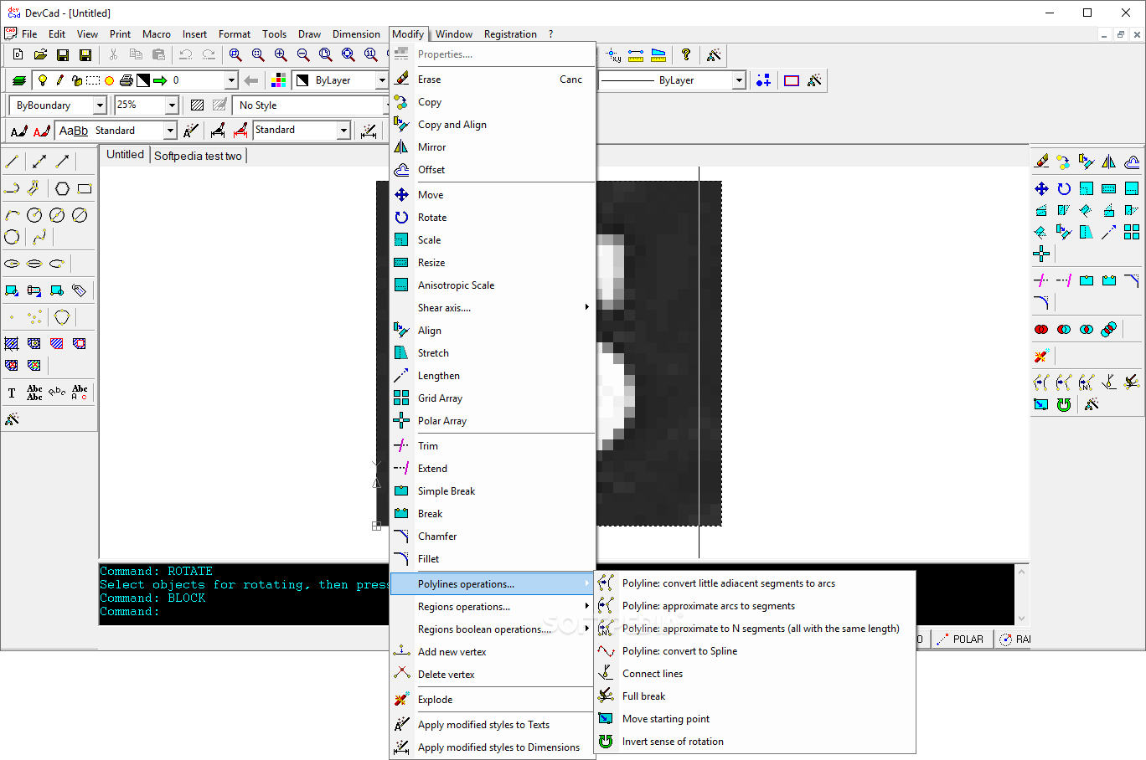
Task: Click the black-white swatch in ByLayer color box
Action: point(302,80)
